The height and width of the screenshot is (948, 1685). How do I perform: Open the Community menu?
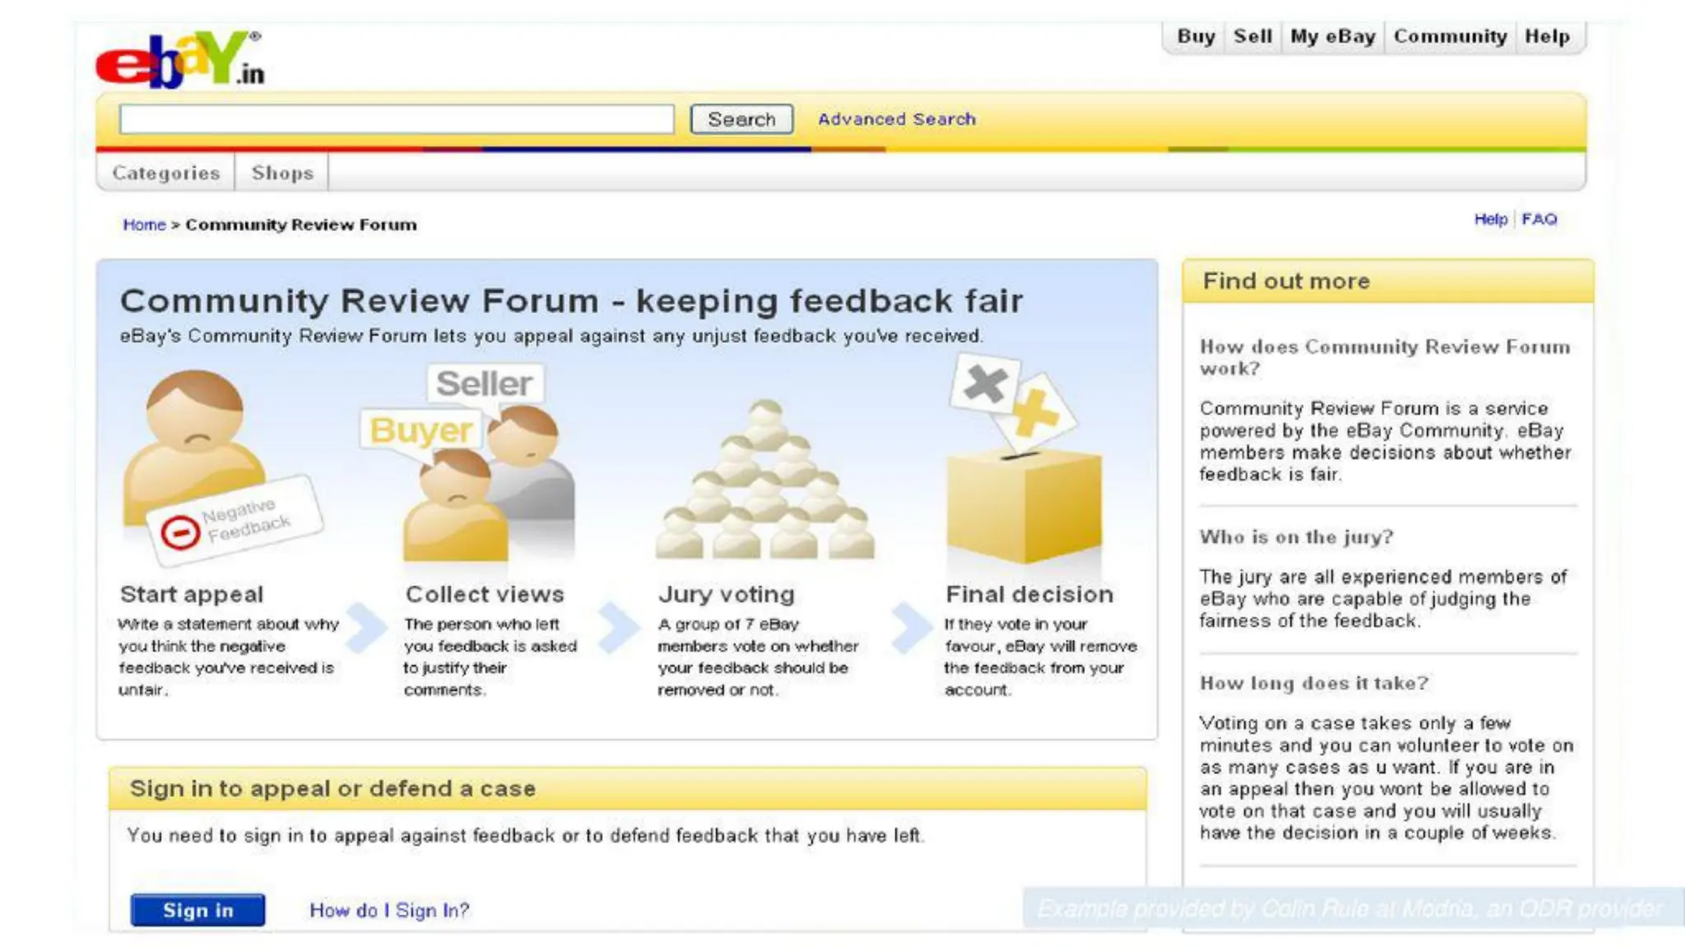click(x=1450, y=37)
